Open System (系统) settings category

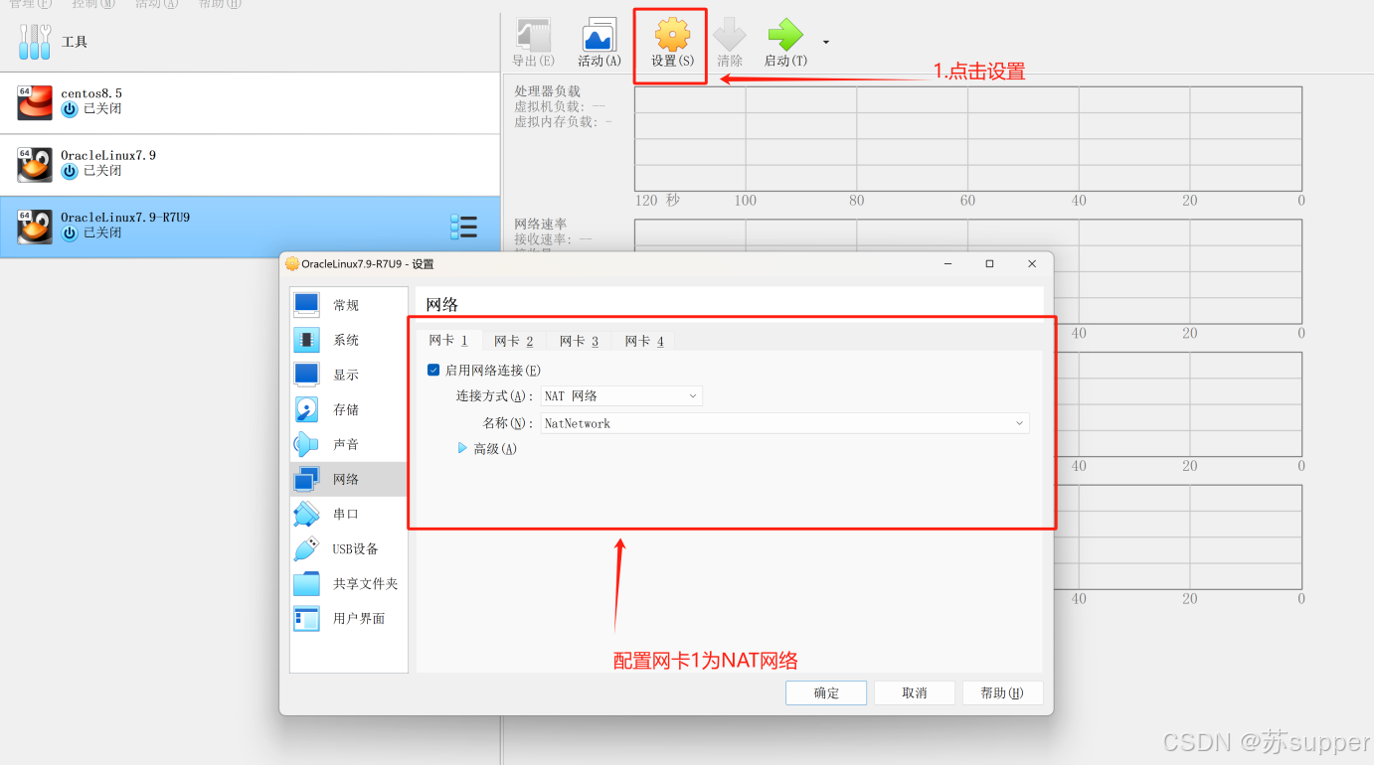tap(348, 340)
